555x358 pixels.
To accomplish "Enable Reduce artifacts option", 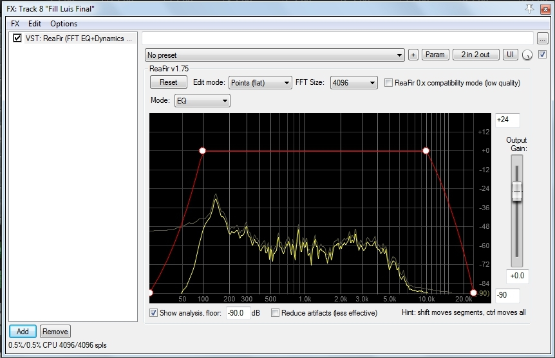I will click(276, 313).
